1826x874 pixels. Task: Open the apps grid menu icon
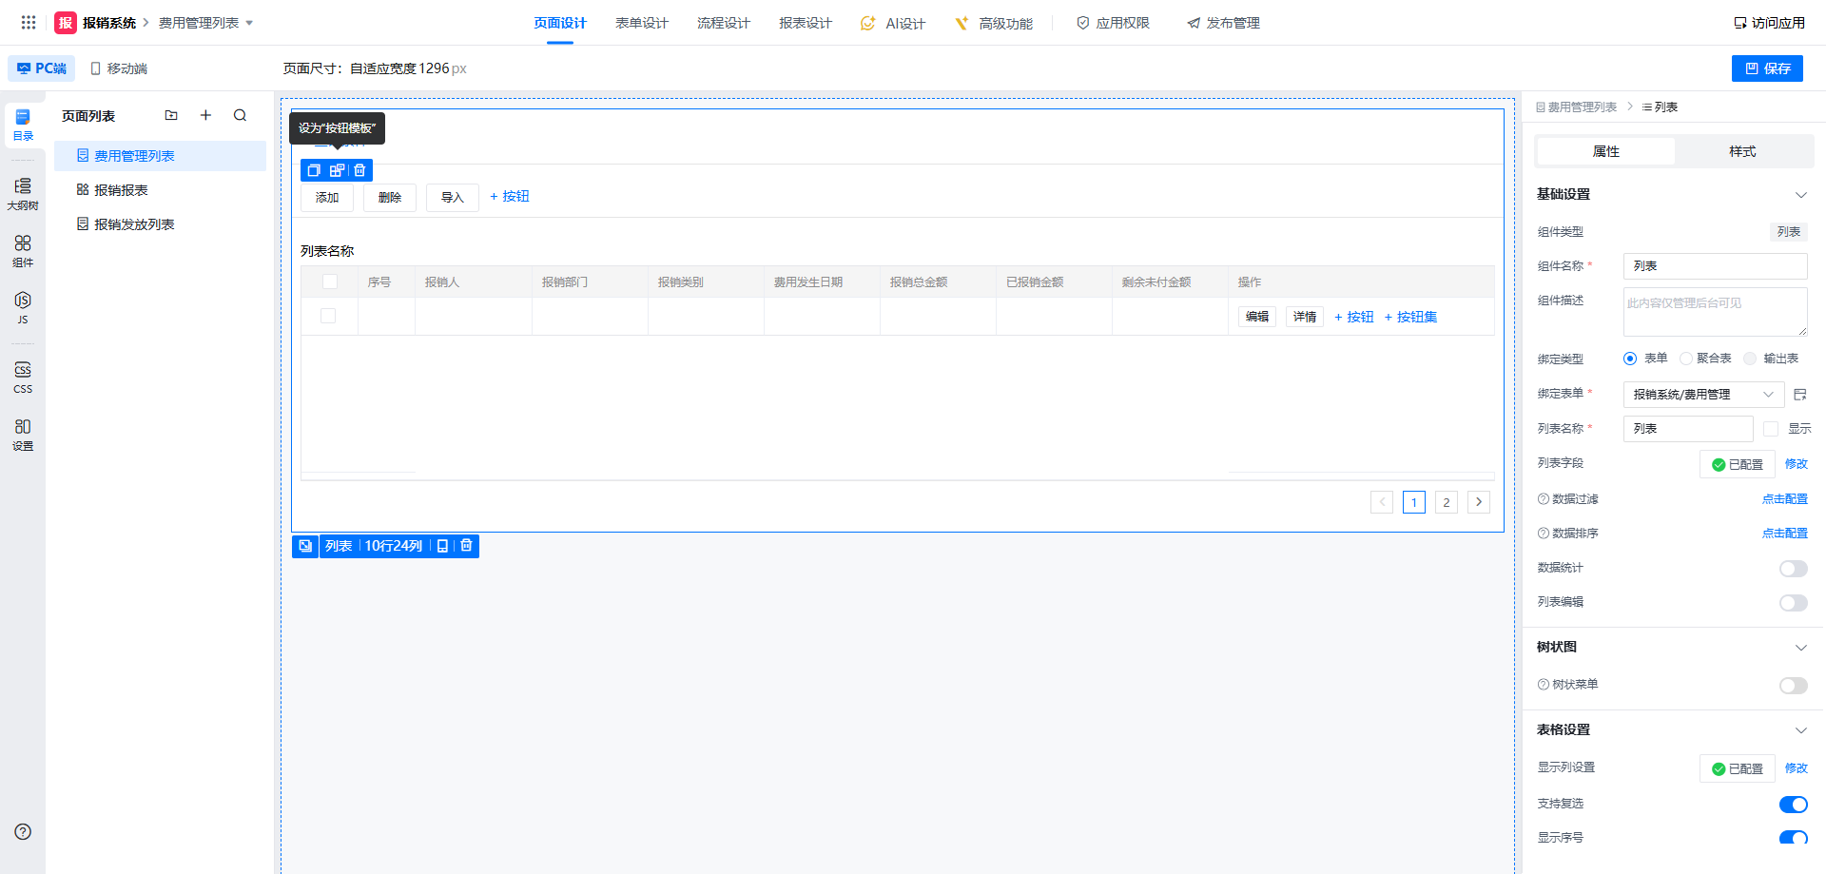[x=29, y=23]
